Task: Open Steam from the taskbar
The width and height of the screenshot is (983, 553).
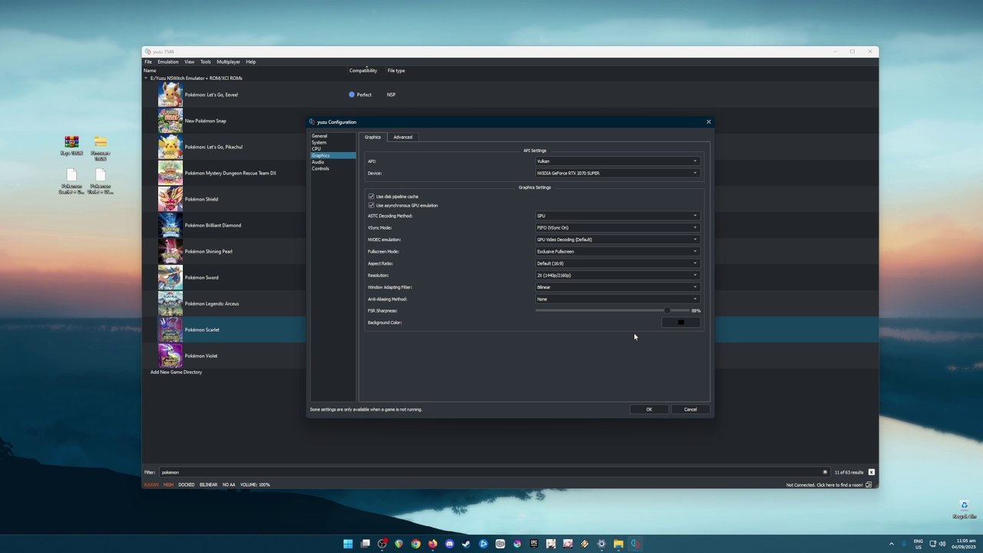Action: point(466,544)
